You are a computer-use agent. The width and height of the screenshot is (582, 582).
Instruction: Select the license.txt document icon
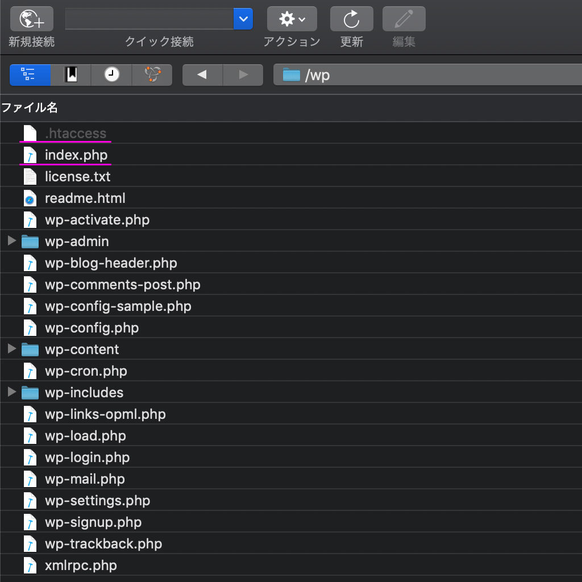[x=30, y=176]
